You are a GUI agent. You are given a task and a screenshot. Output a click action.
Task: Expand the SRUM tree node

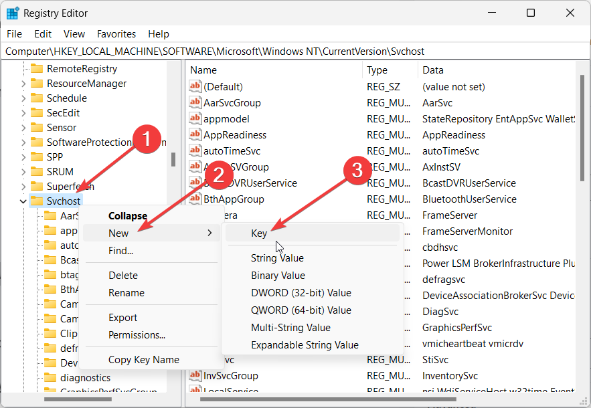[x=23, y=172]
